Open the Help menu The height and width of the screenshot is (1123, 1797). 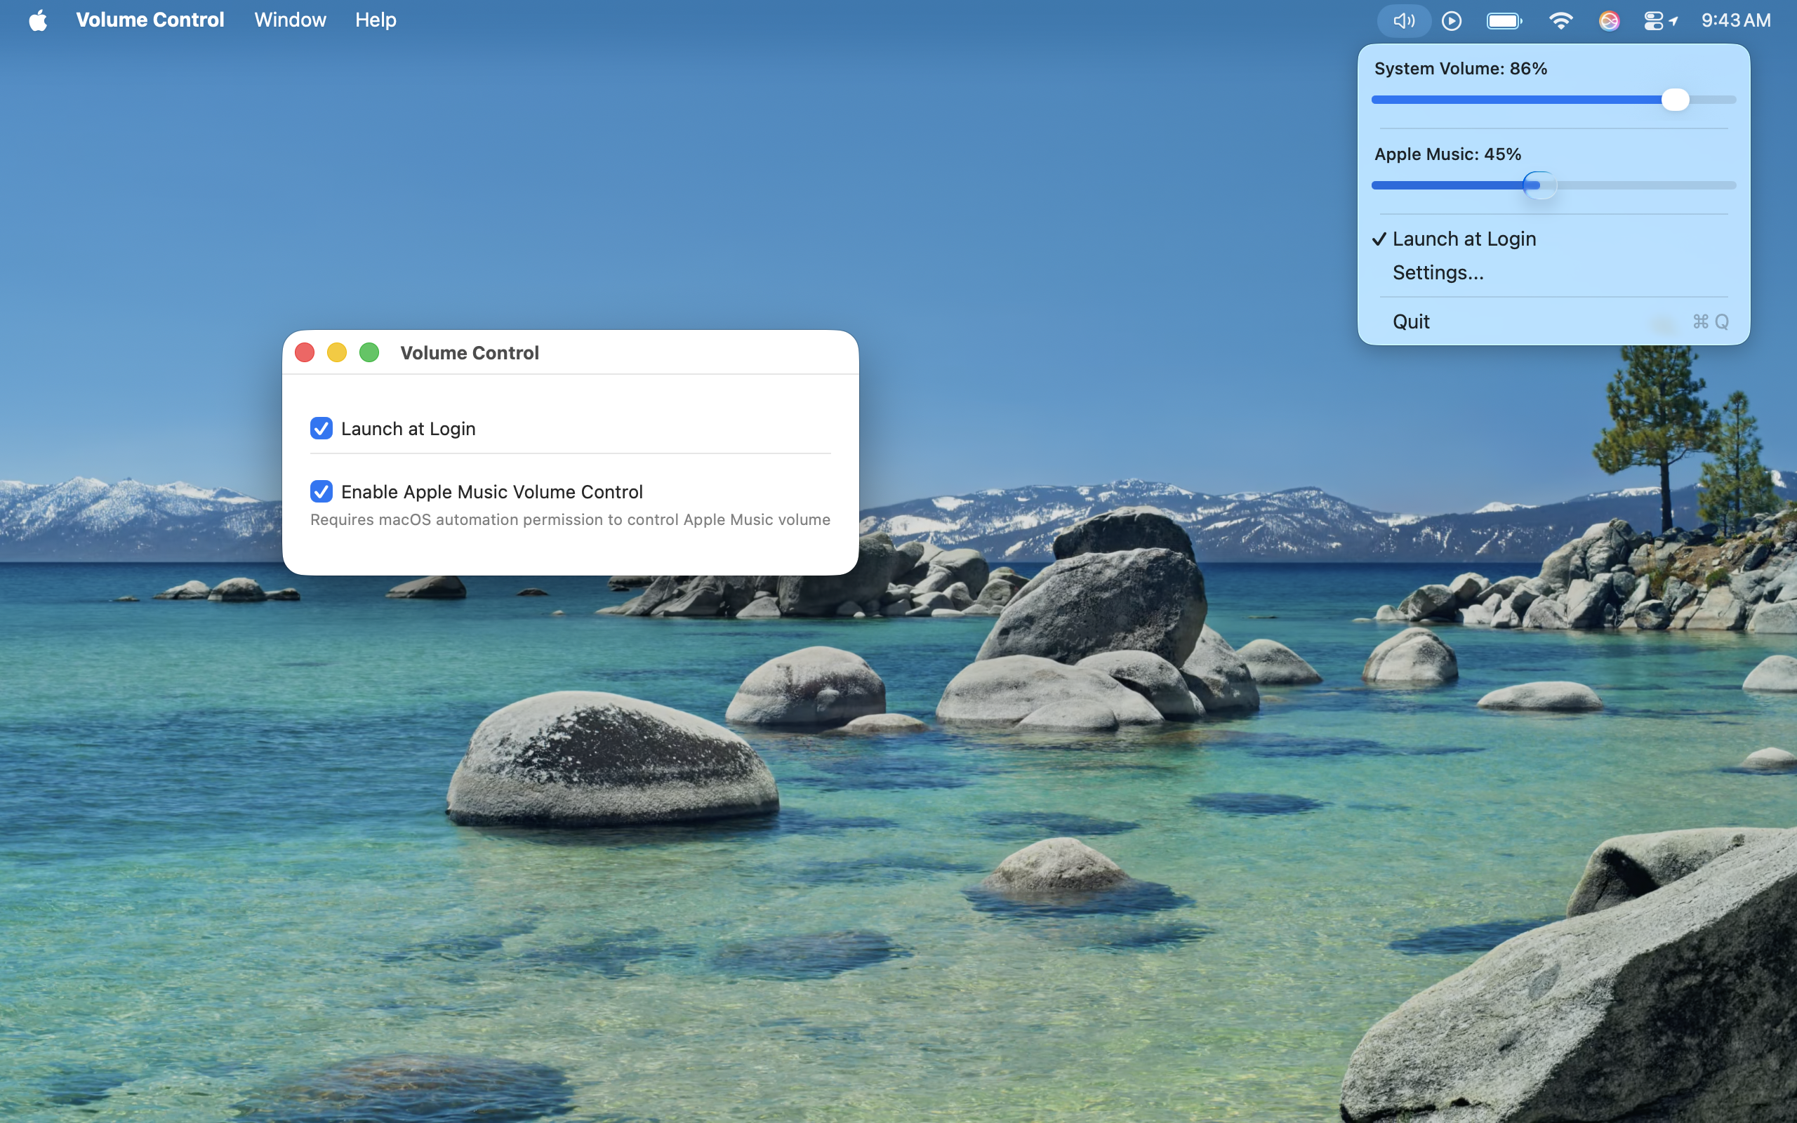point(375,20)
